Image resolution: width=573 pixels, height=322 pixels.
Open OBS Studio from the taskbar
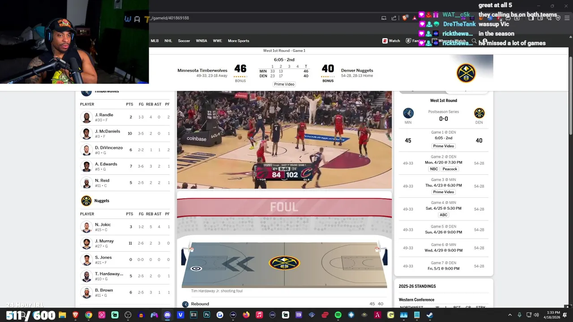click(128, 315)
